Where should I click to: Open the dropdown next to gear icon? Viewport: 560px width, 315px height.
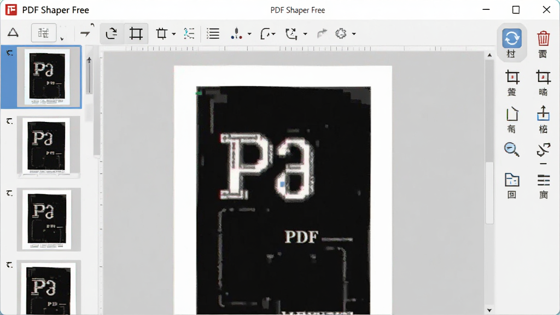[354, 34]
